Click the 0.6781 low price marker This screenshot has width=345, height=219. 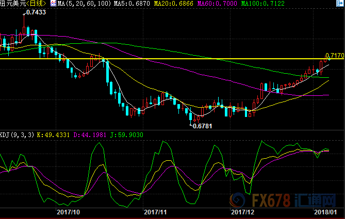202,125
